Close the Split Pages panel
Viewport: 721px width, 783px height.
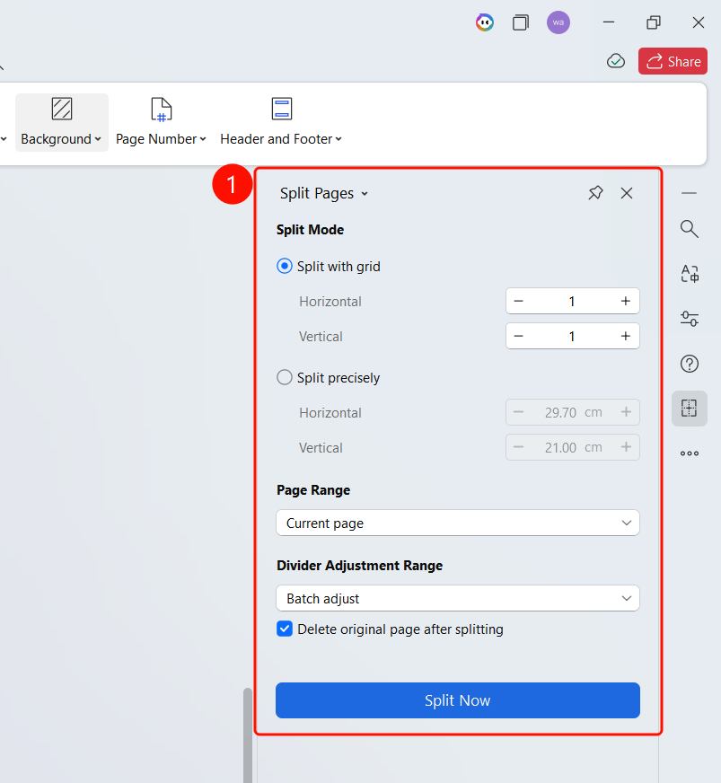click(x=627, y=193)
